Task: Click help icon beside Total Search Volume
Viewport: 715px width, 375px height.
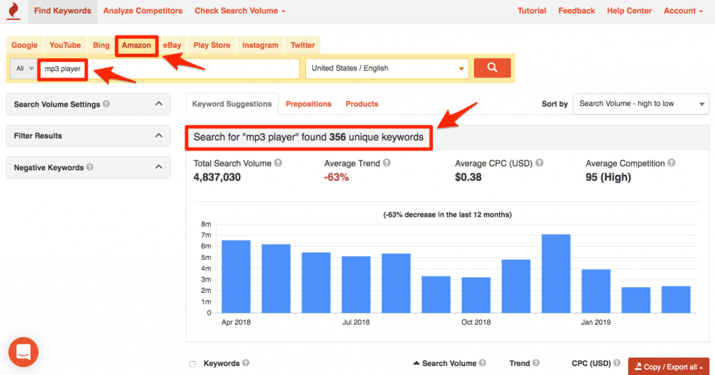Action: [x=278, y=163]
